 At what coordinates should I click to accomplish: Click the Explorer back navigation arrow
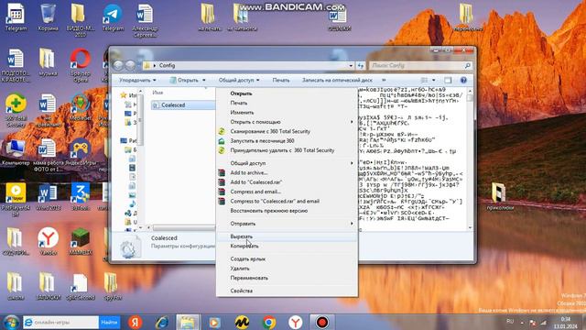(118, 65)
